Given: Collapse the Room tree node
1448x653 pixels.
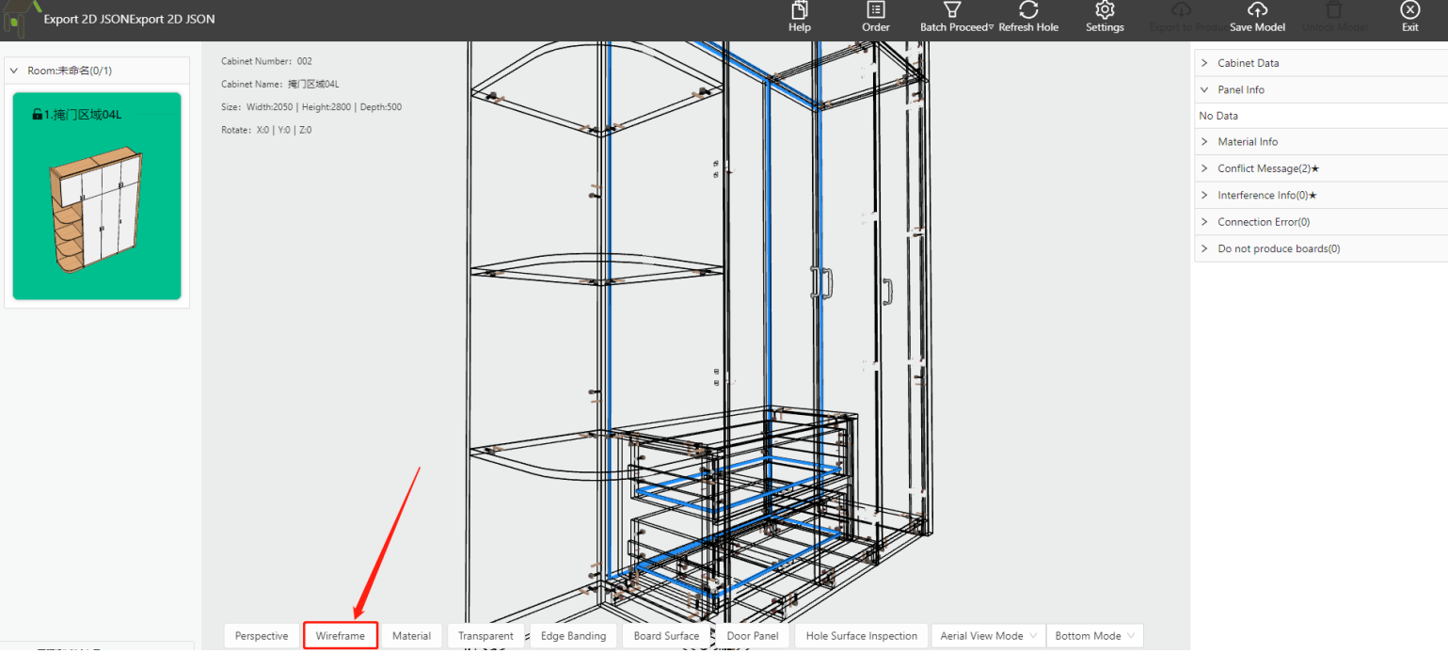Looking at the screenshot, I should pos(14,71).
